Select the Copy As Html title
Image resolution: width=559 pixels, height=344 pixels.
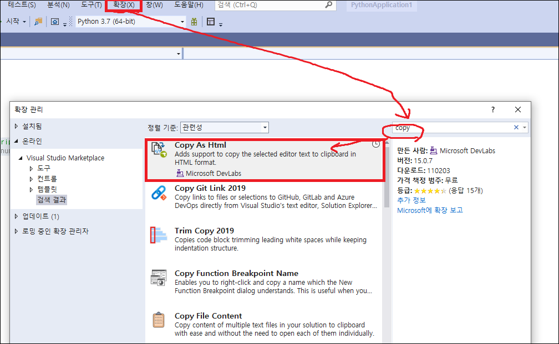click(200, 145)
